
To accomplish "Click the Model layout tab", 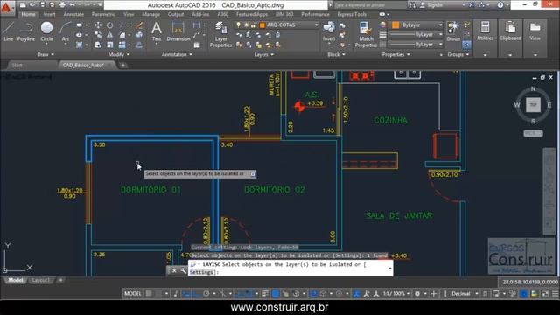I will pyautogui.click(x=16, y=280).
